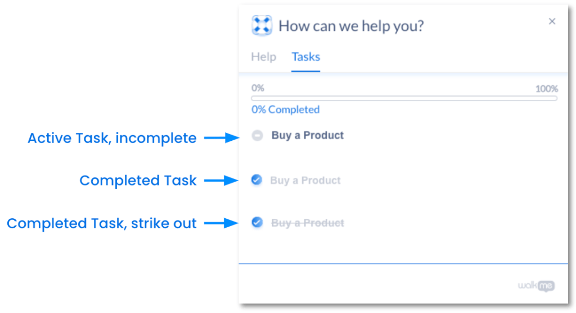Select the Tasks tab
576x313 pixels.
click(305, 57)
